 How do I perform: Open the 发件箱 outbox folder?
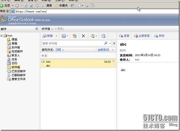(13, 47)
